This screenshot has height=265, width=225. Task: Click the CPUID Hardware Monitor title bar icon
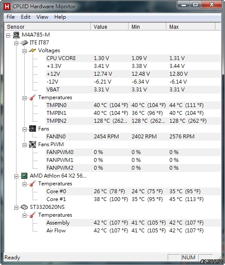(7, 7)
